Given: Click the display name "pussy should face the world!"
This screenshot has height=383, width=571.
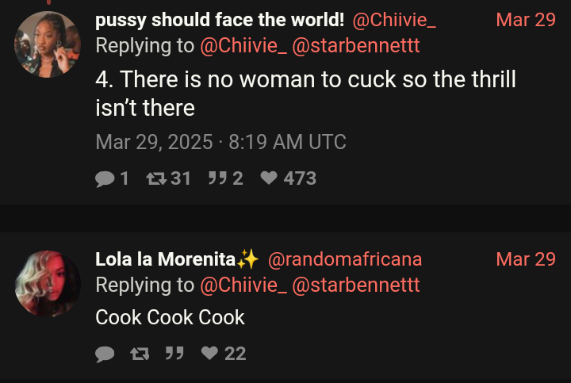Looking at the screenshot, I should [220, 20].
